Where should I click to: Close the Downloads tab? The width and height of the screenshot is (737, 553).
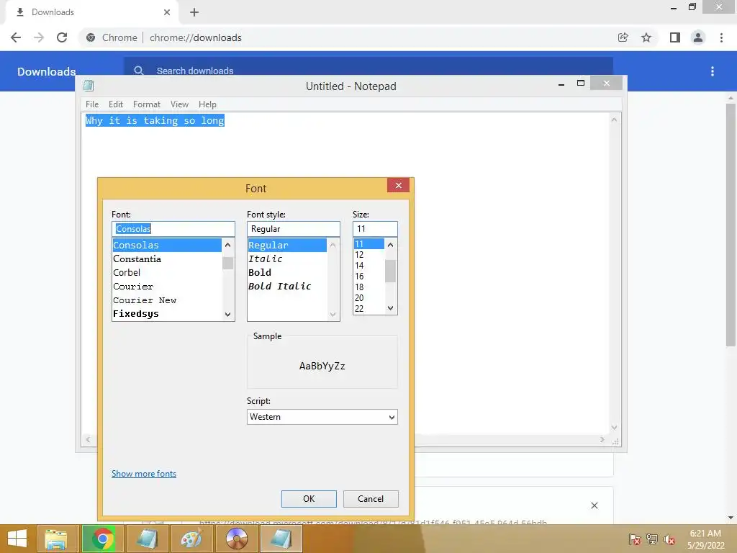tap(167, 12)
